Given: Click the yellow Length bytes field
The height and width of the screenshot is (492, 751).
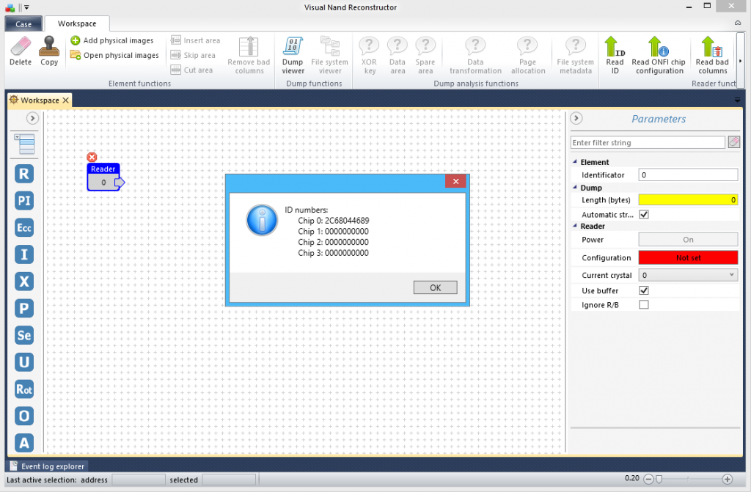Looking at the screenshot, I should pyautogui.click(x=688, y=199).
